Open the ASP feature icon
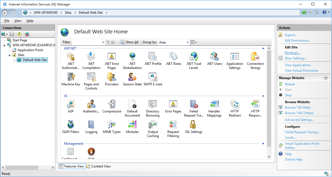 71,106
